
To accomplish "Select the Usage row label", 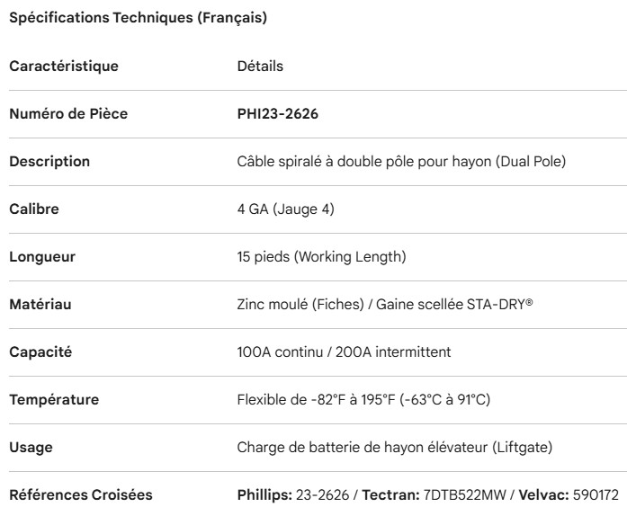I will [31, 448].
